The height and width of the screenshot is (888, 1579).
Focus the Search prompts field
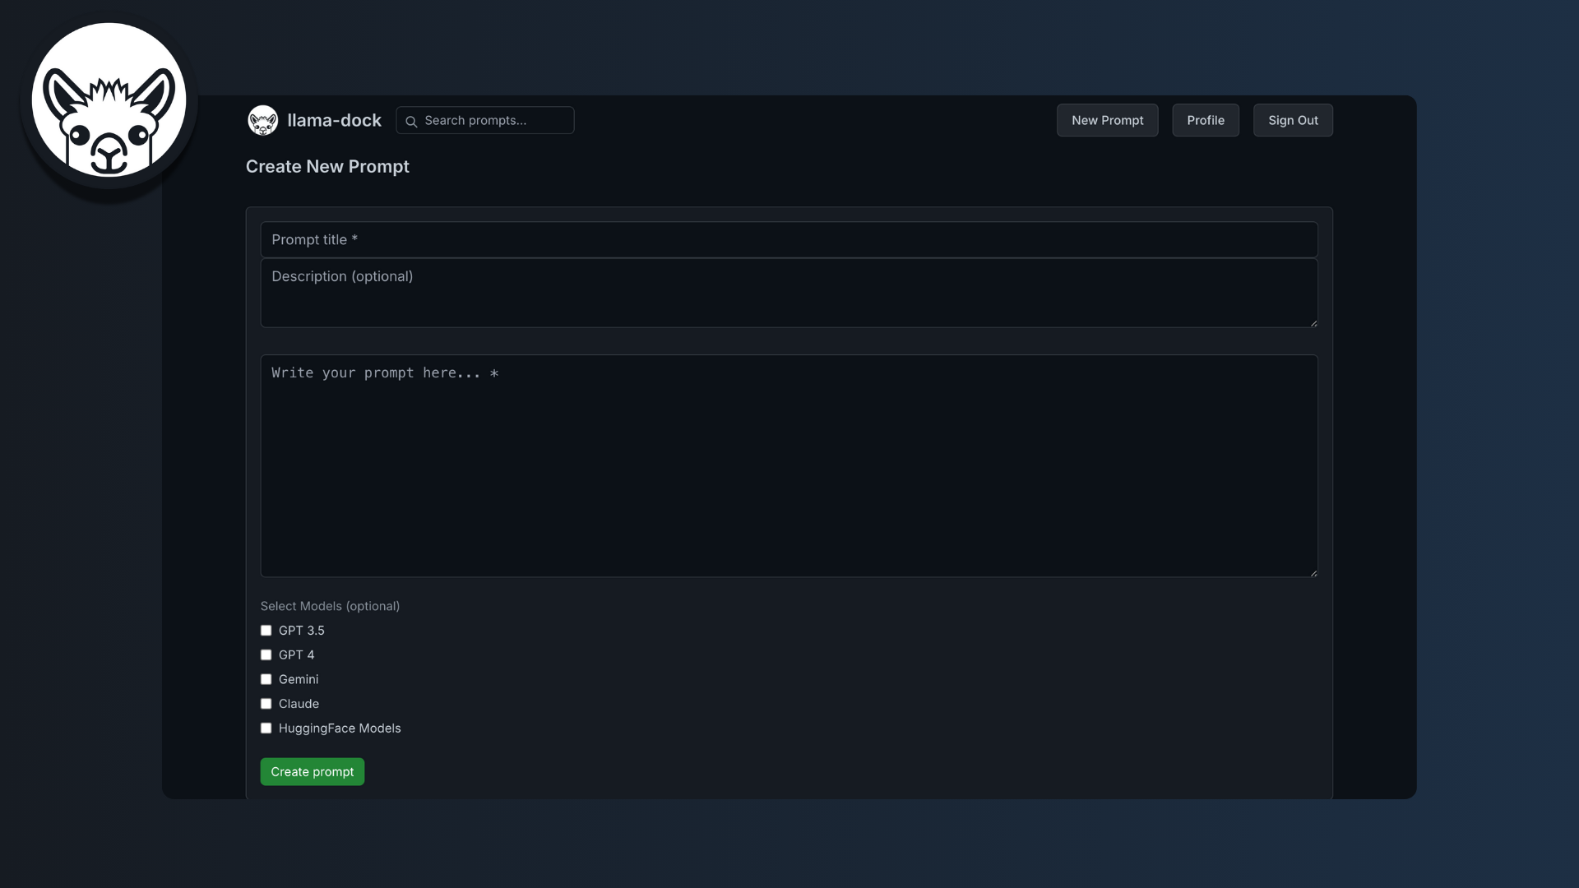click(x=493, y=120)
